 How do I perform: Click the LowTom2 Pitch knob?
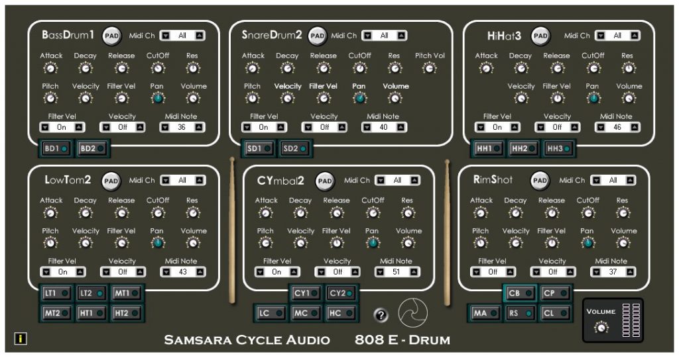(50, 243)
